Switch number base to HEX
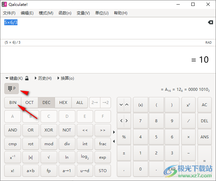This screenshot has width=216, height=181. pyautogui.click(x=63, y=103)
